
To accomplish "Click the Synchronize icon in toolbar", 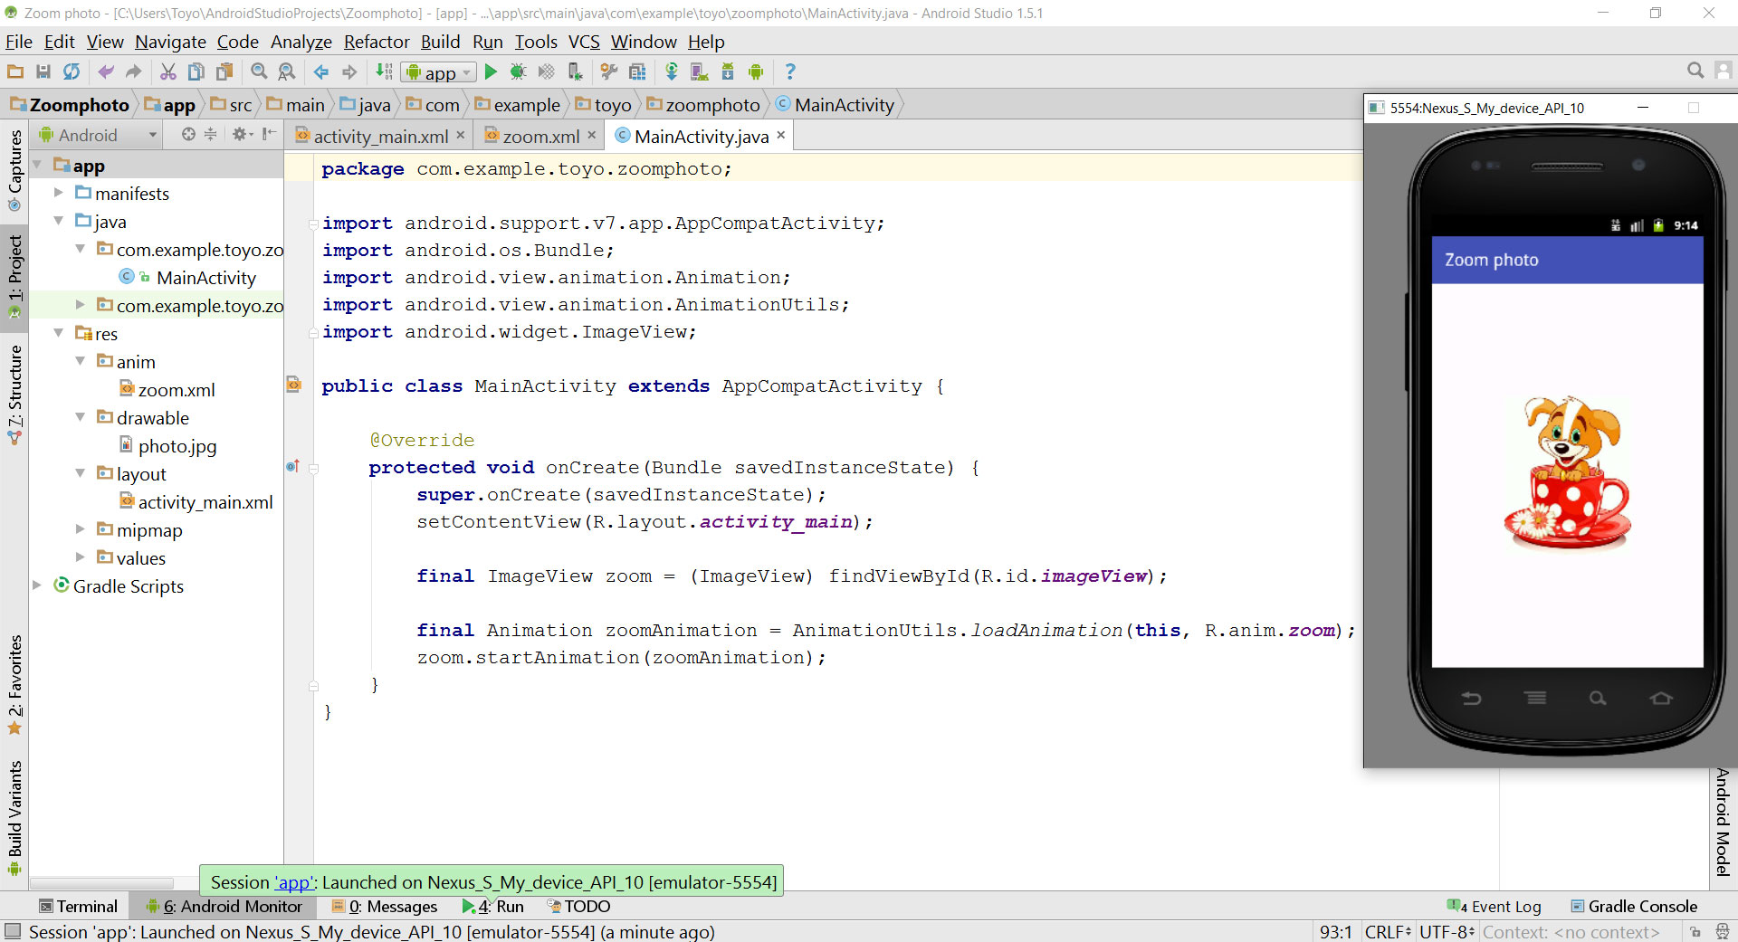I will pyautogui.click(x=72, y=71).
